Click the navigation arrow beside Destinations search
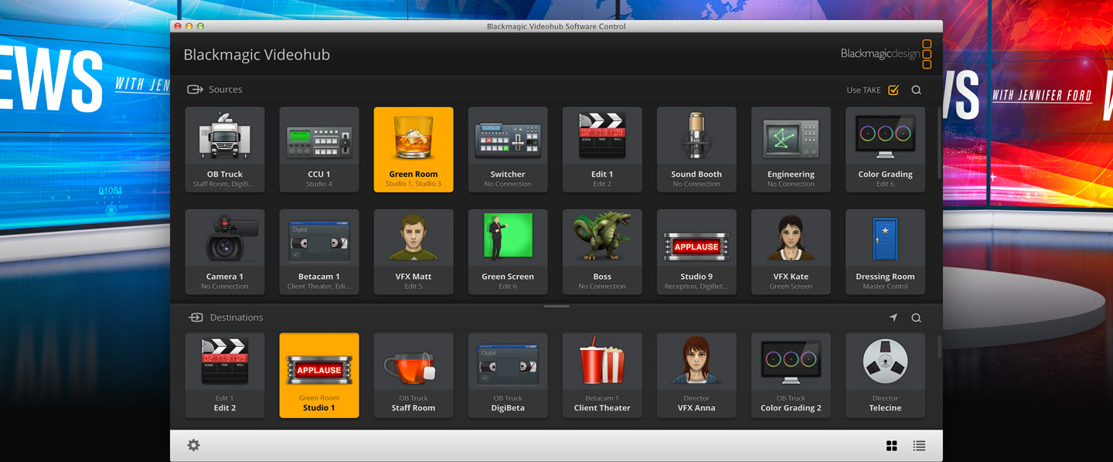 click(893, 317)
